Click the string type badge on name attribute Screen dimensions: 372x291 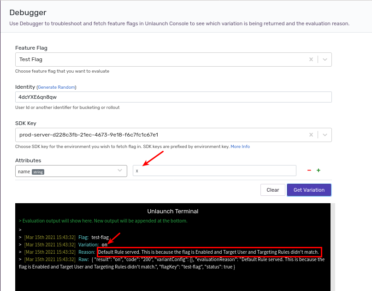click(38, 172)
